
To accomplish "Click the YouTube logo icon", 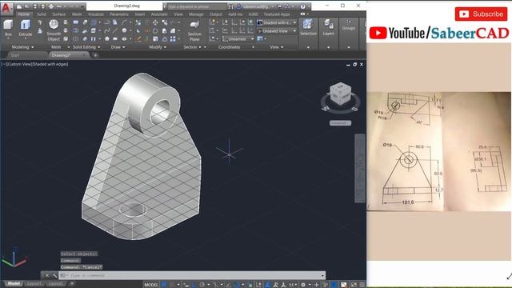I will click(378, 33).
